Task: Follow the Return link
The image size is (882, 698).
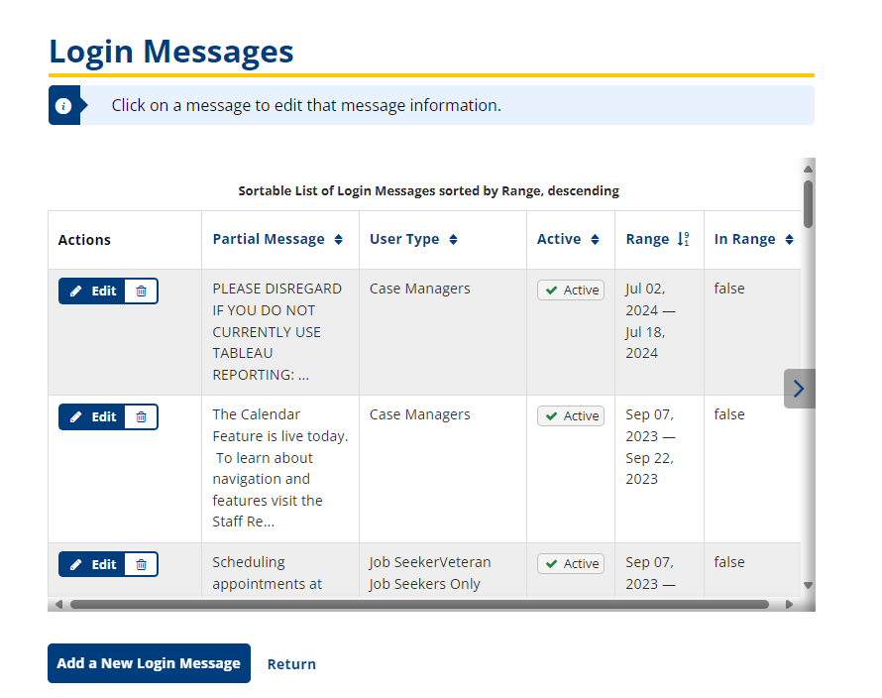Action: tap(291, 664)
